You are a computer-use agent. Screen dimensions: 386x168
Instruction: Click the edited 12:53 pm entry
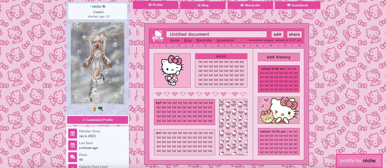(279, 142)
